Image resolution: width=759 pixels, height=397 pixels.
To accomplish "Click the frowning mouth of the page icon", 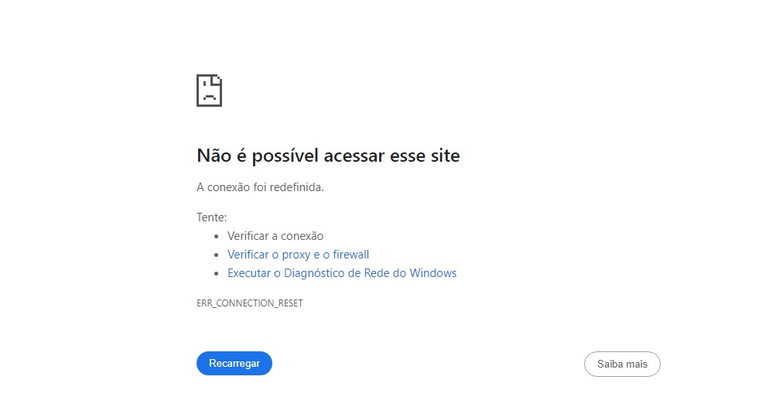I will pos(209,98).
